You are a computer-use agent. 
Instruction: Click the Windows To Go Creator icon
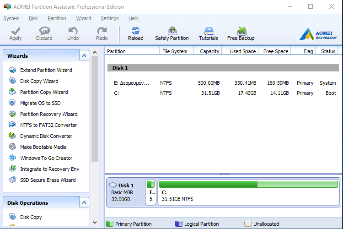[x=12, y=158]
